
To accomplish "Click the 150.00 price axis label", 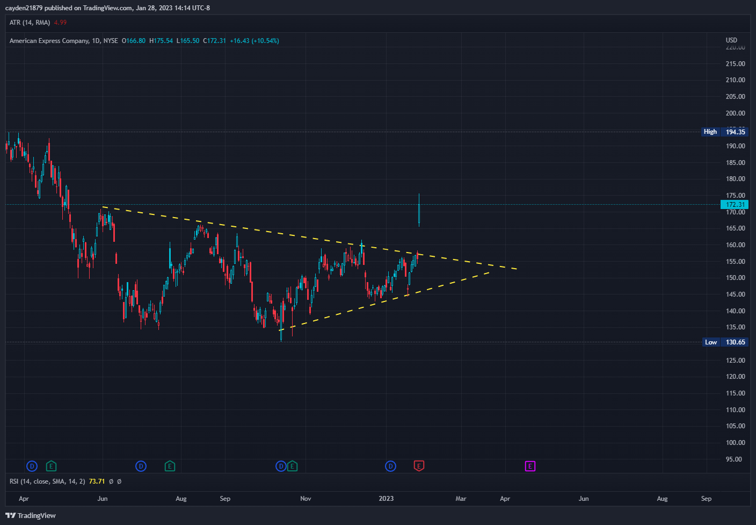I will coord(735,278).
